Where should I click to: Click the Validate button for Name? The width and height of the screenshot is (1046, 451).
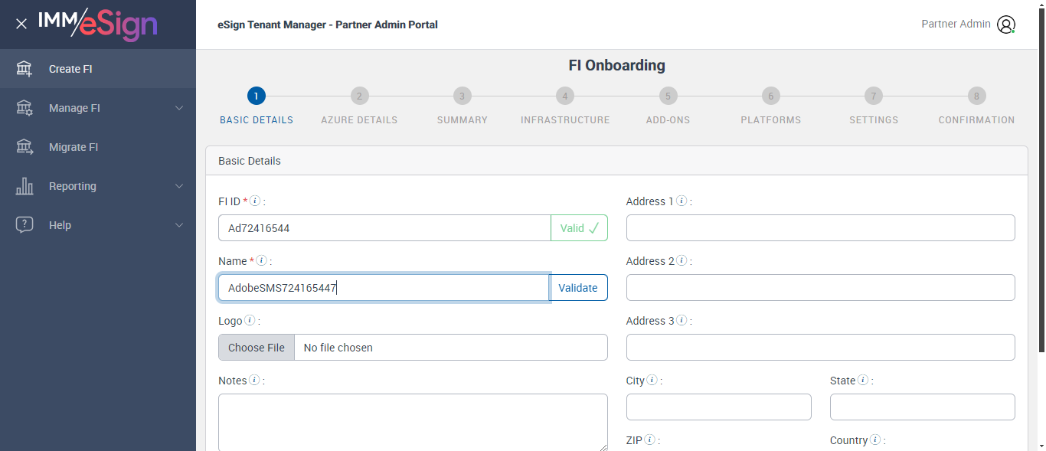pos(578,288)
